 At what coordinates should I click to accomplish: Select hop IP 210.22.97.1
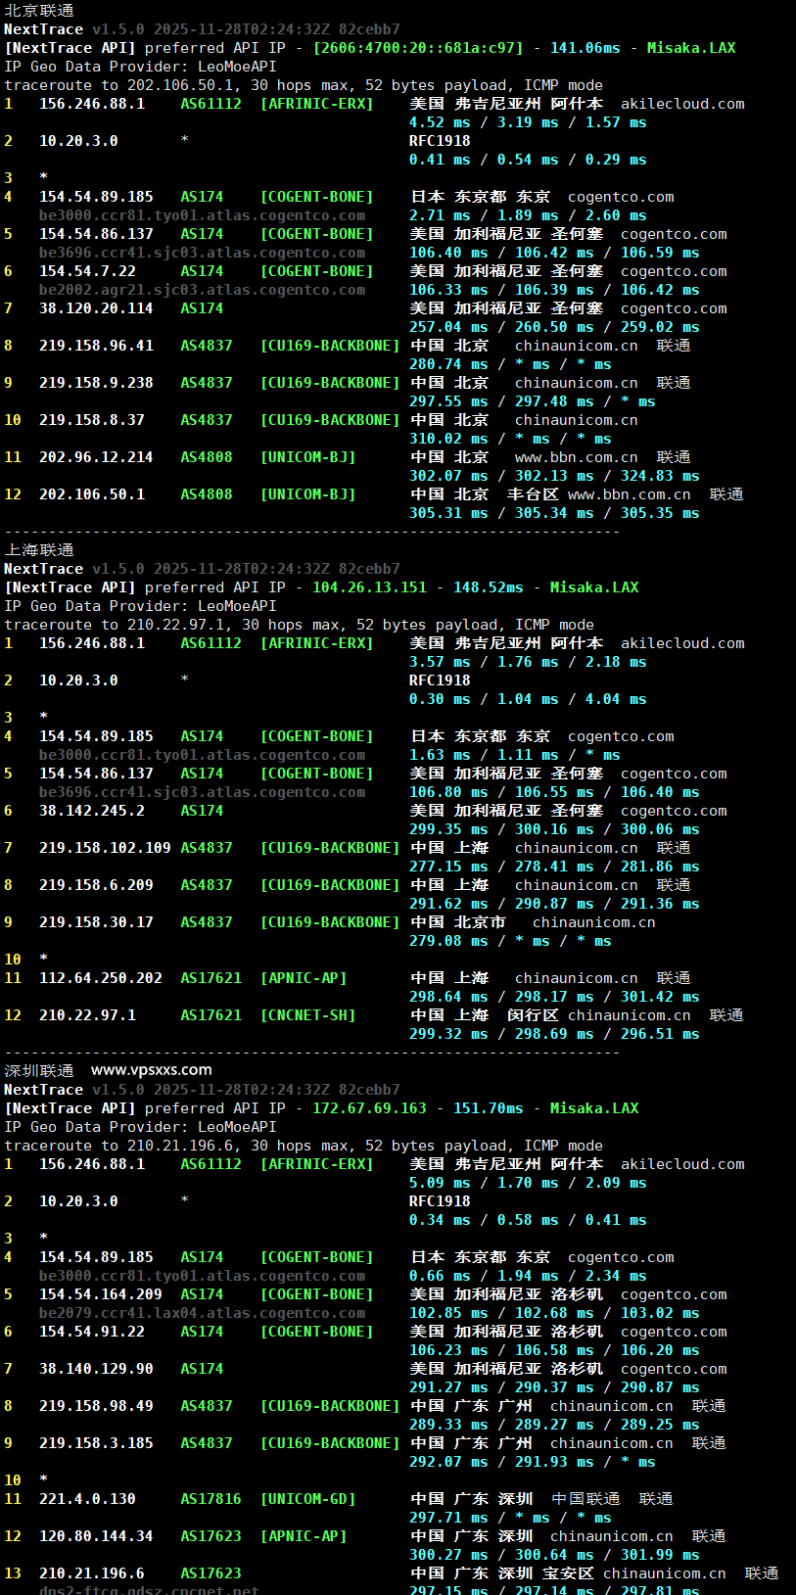click(87, 1015)
